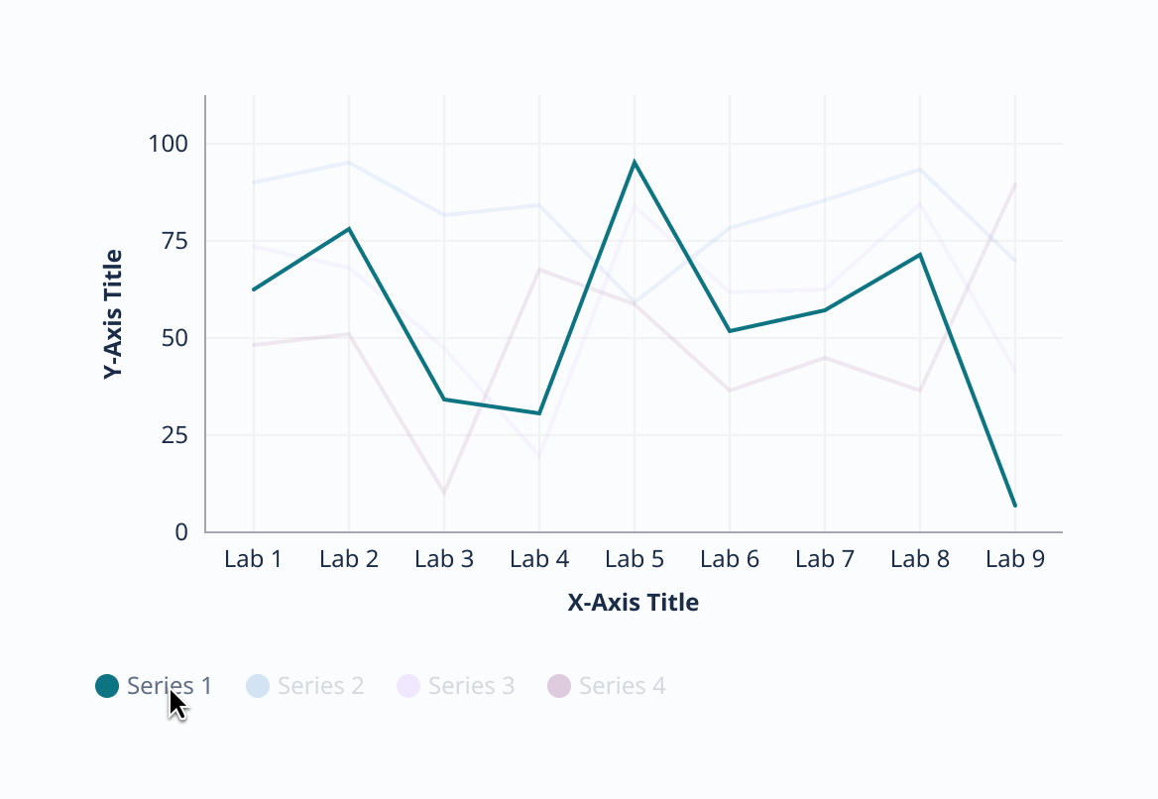Click the Series 1 teal legend dot
Viewport: 1158px width, 799px height.
(107, 685)
